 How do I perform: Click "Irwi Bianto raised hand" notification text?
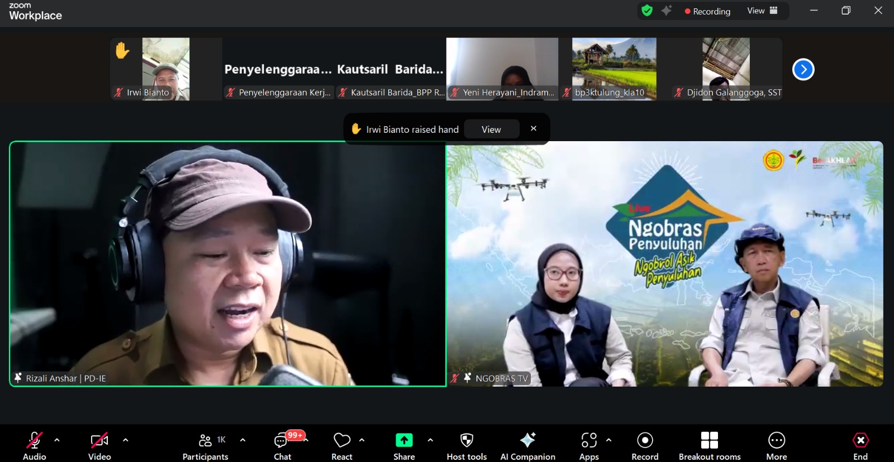(x=412, y=129)
